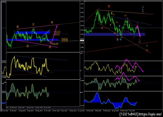Select yellow wave number '1' on right chart
Viewport: 163px width, 117px height.
tap(111, 25)
